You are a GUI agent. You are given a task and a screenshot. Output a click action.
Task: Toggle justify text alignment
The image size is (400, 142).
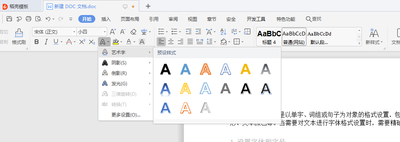[x=190, y=41]
